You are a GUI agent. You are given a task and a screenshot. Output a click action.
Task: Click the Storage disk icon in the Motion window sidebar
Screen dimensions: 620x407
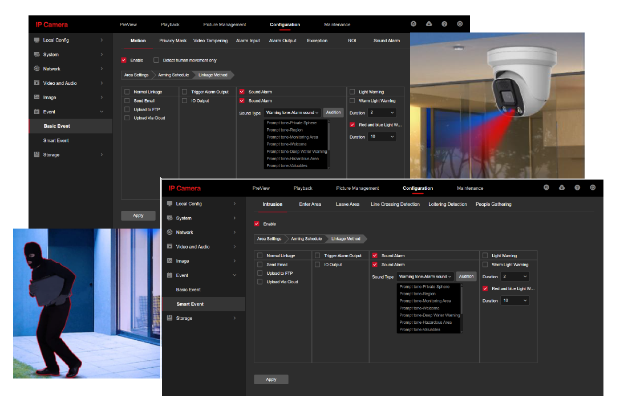tap(37, 154)
